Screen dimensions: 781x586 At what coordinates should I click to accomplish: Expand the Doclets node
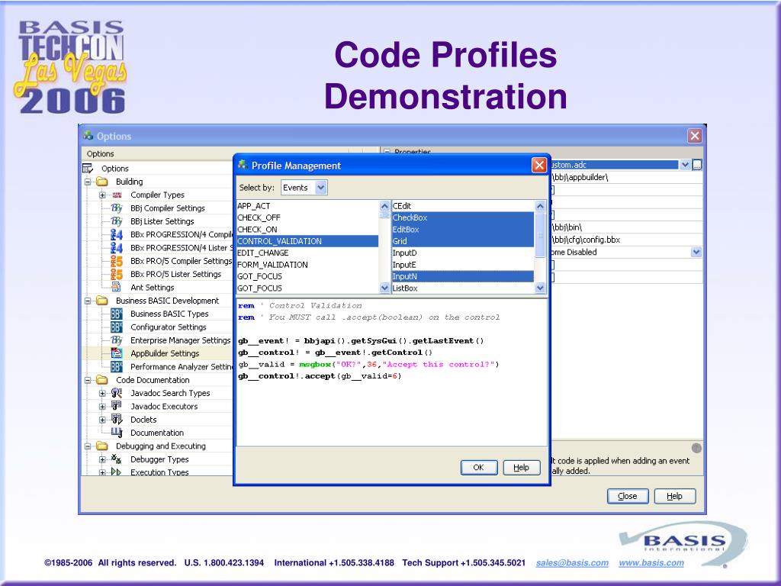point(102,420)
